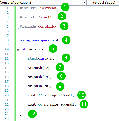The width and height of the screenshot is (119, 121).
Task: Click line number 25 in the margin
Action: click(x=7, y=118)
